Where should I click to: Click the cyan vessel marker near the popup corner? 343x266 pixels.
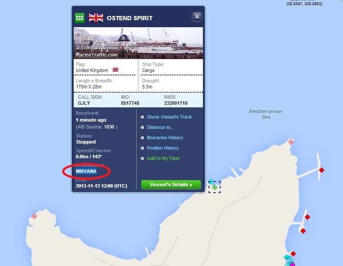[x=211, y=182]
